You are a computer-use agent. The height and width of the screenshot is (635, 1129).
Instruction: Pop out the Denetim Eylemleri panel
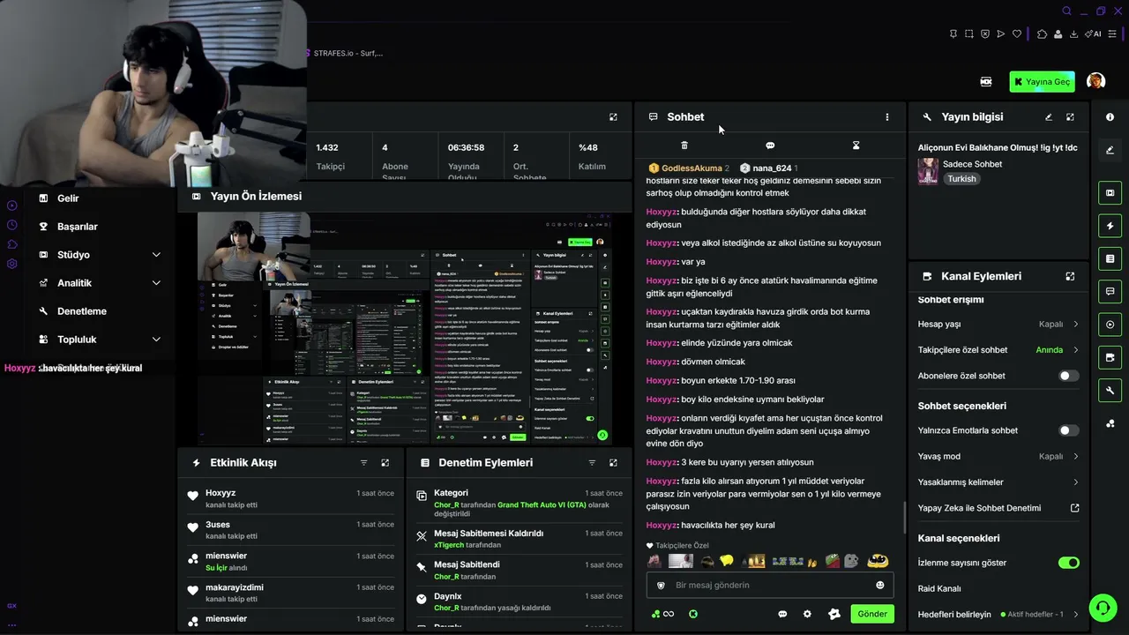613,462
